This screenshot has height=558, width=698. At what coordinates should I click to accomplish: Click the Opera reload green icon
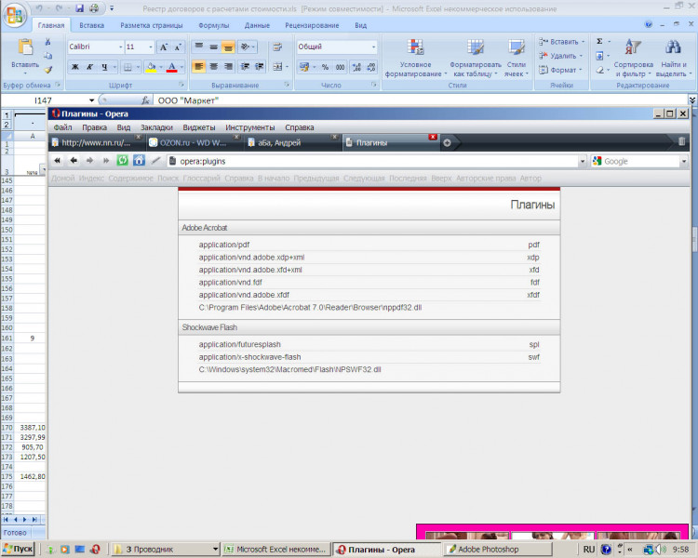[x=123, y=161]
